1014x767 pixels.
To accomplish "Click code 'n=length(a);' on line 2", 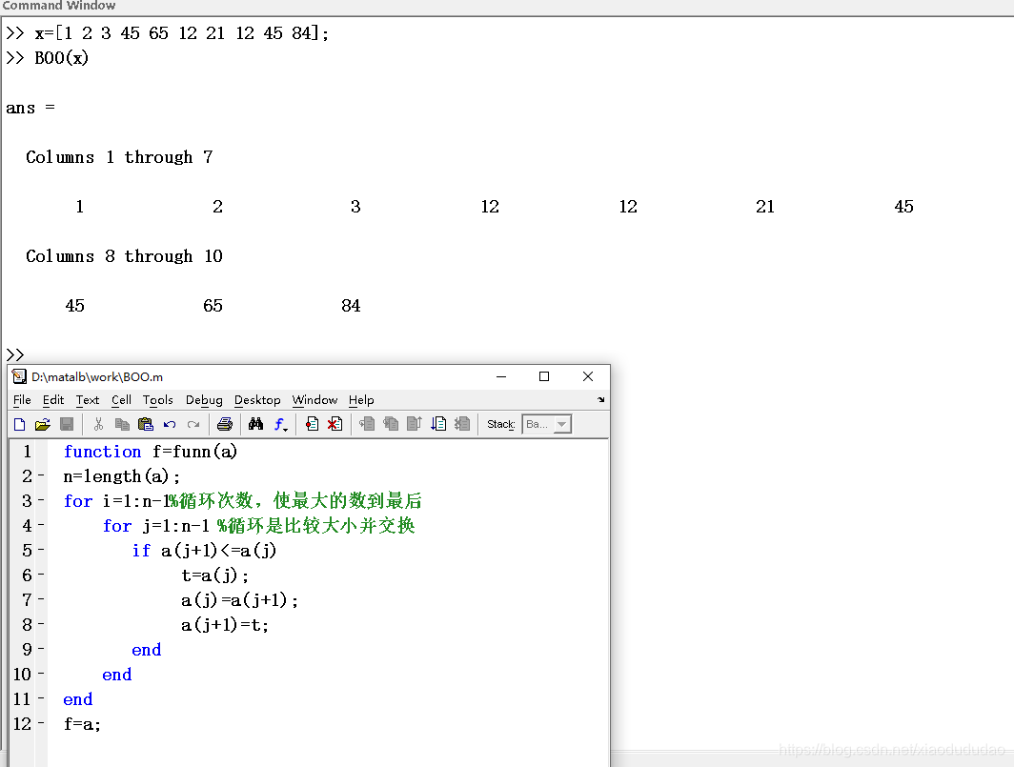I will click(x=122, y=476).
